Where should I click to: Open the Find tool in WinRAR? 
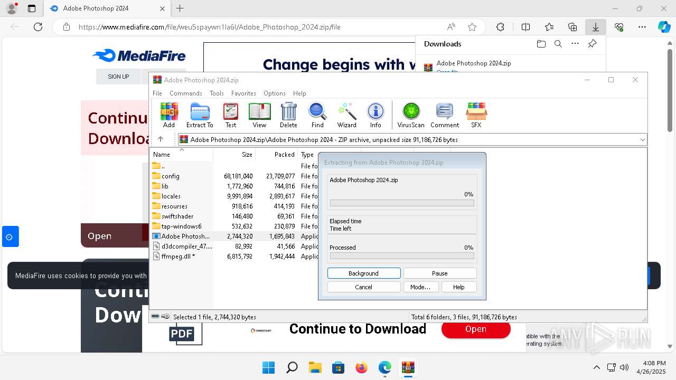point(317,115)
